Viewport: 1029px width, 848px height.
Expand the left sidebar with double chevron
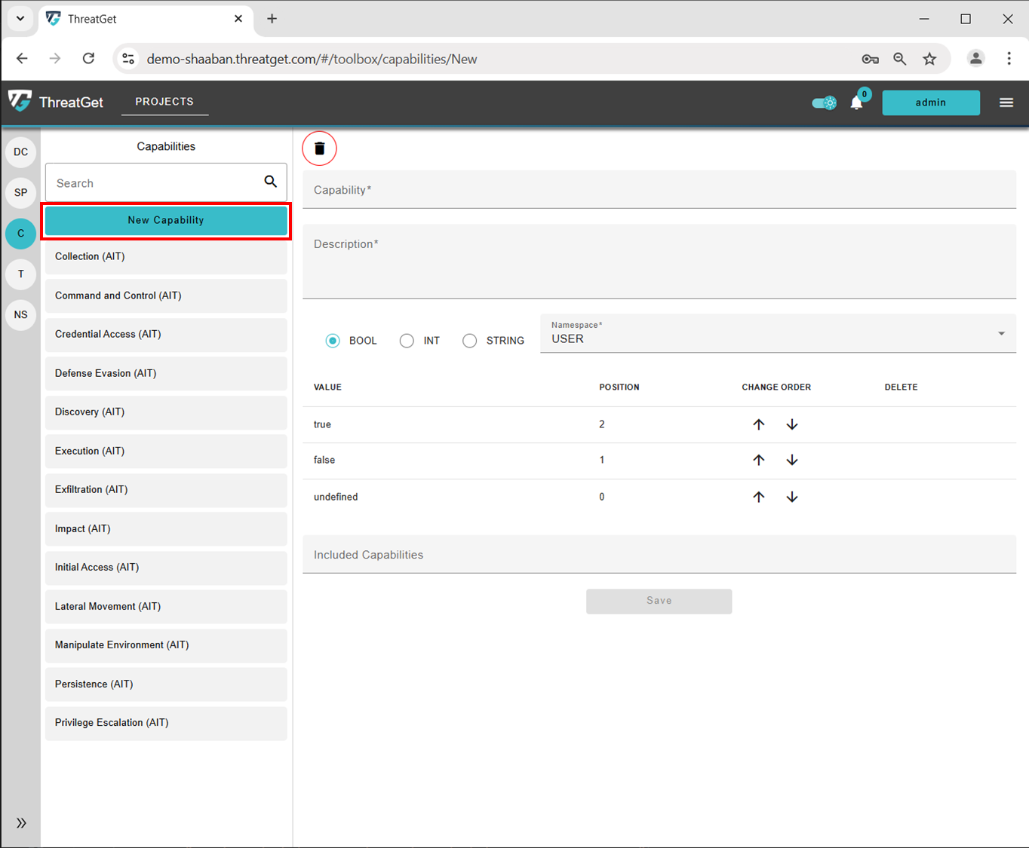coord(21,822)
